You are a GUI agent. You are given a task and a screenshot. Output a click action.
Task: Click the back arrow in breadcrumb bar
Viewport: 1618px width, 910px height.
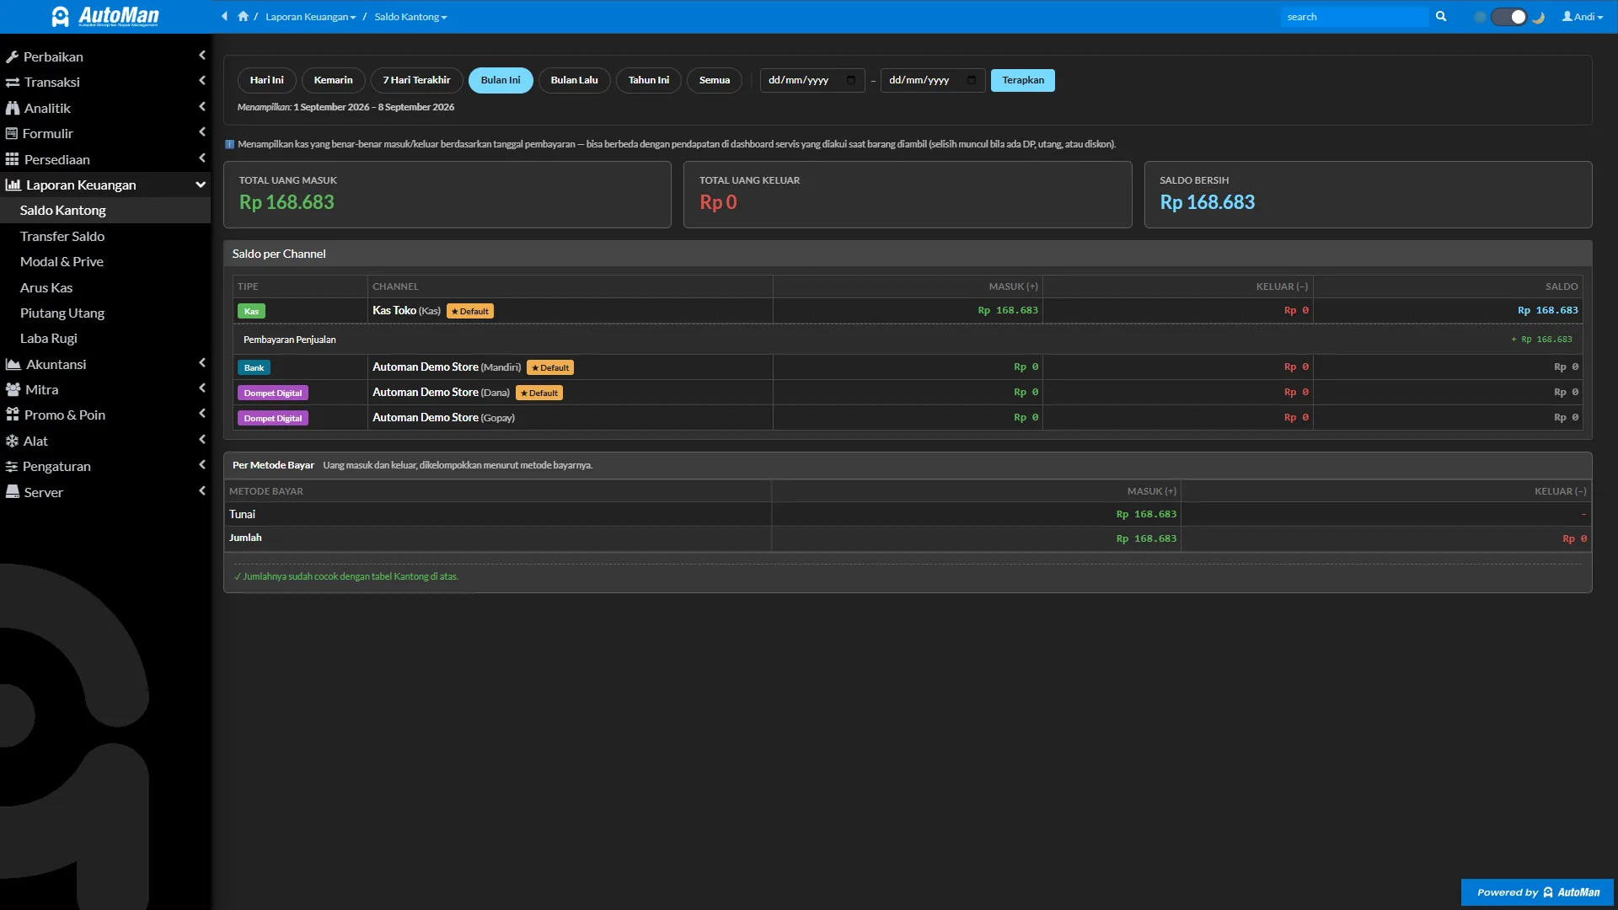[x=225, y=16]
